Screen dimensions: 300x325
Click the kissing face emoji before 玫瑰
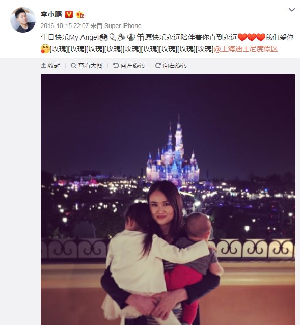(45, 49)
